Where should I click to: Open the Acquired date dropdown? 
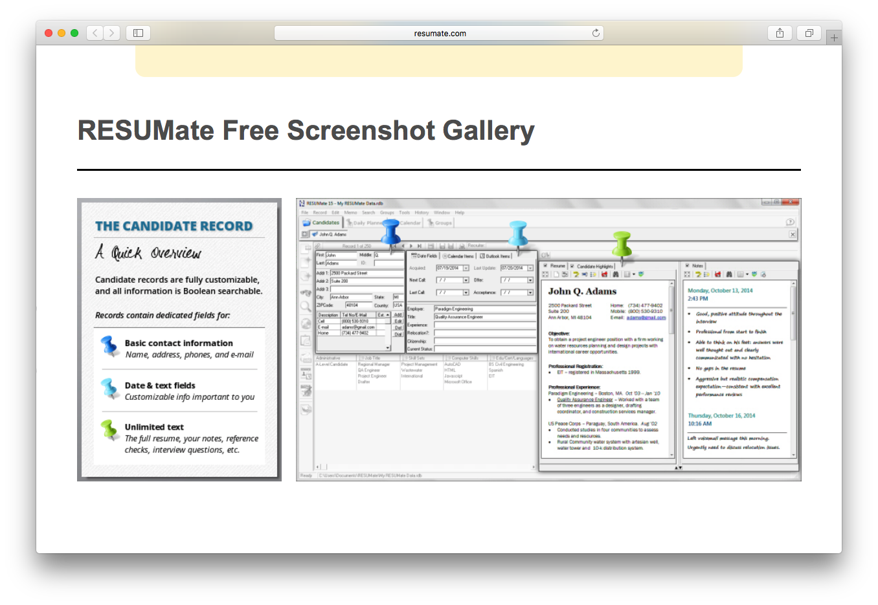466,268
